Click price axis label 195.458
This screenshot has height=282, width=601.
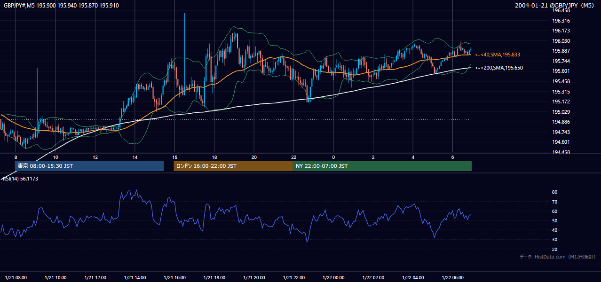pos(561,81)
